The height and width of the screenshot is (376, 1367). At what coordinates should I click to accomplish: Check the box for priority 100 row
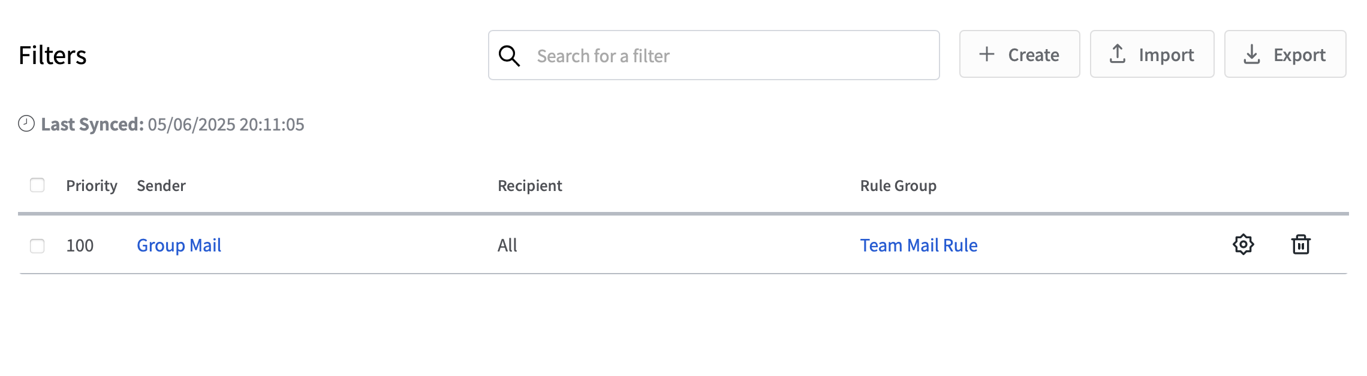click(x=37, y=245)
